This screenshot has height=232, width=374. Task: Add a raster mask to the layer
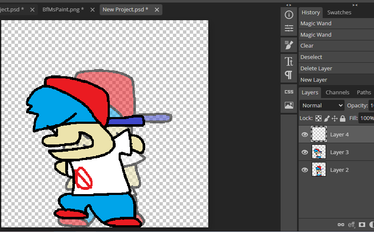pos(362,224)
